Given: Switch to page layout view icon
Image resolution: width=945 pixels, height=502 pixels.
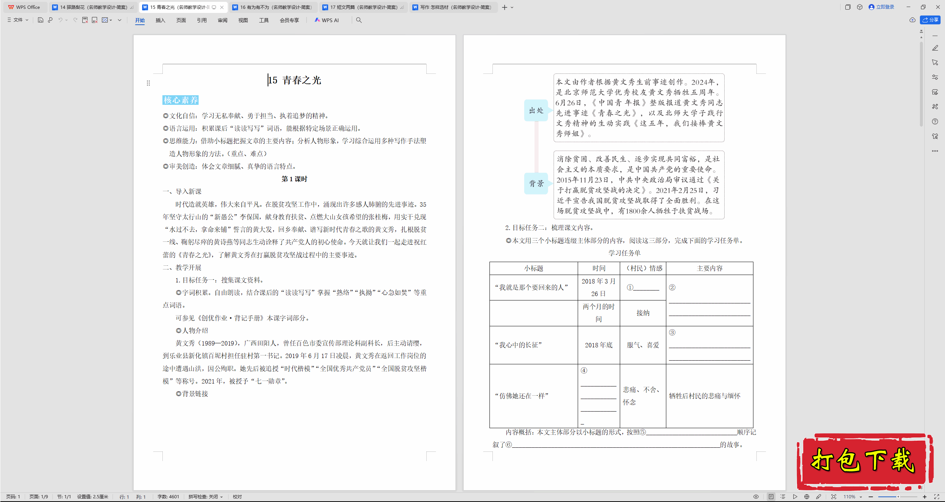Looking at the screenshot, I should (x=771, y=497).
